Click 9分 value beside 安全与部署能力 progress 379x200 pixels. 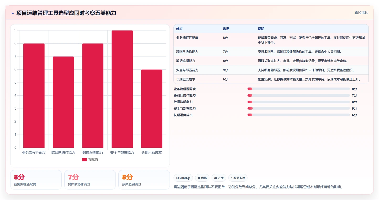click(x=355, y=109)
